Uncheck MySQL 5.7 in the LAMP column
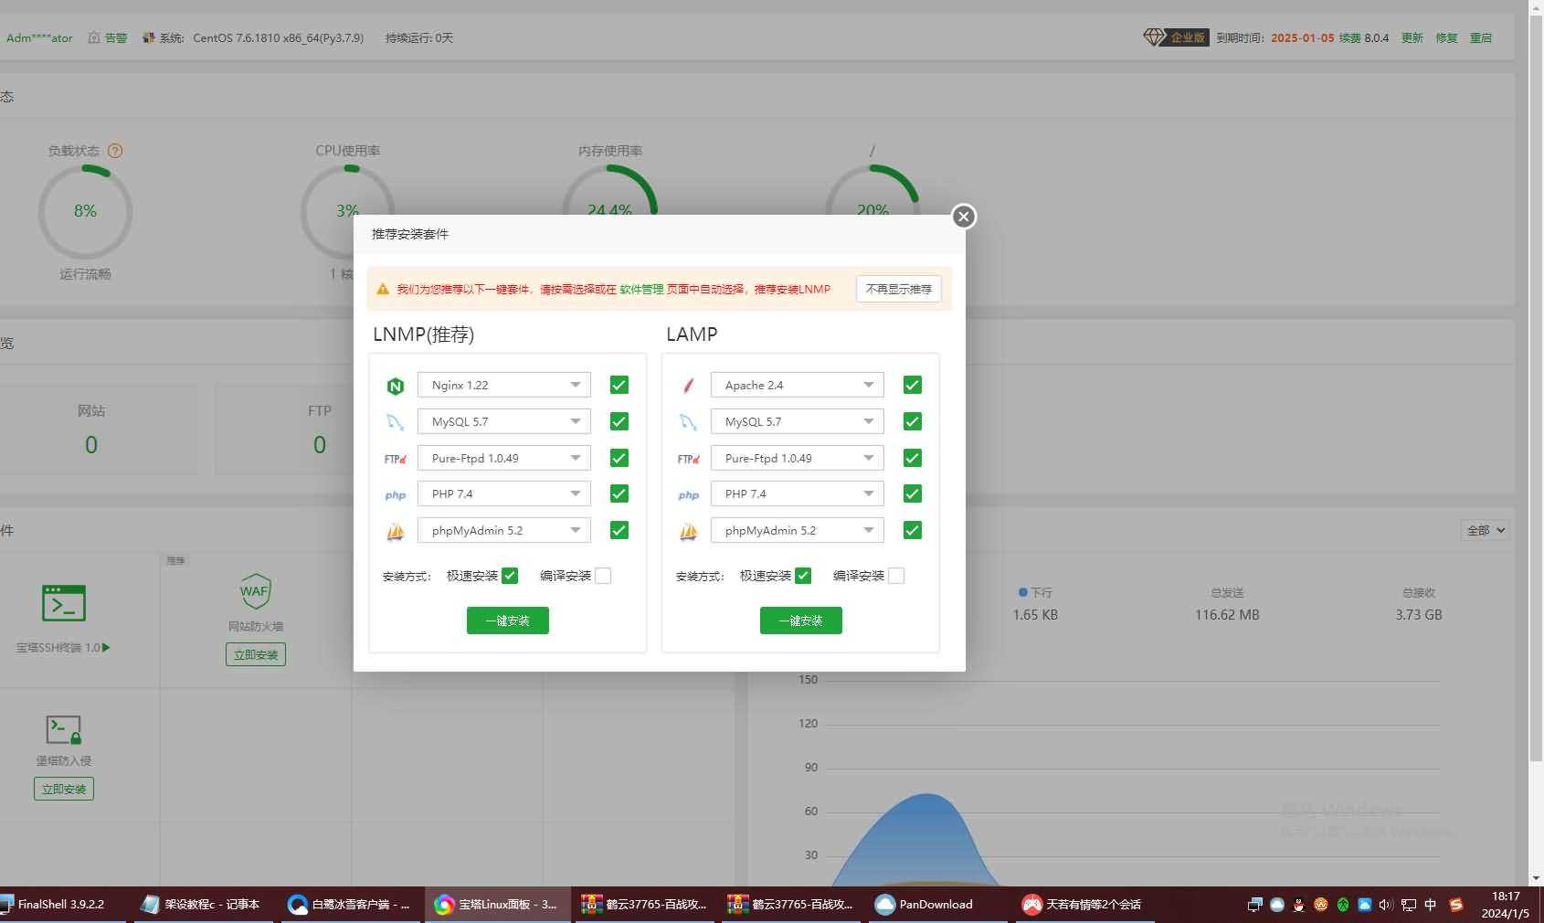This screenshot has width=1544, height=923. pos(913,421)
